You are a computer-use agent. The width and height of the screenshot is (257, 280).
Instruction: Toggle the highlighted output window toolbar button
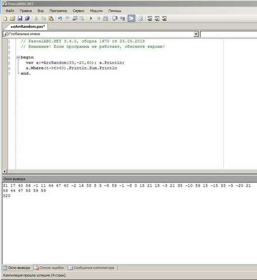pos(131,19)
